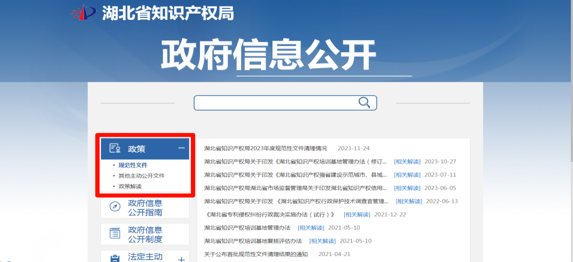Viewport: 573px width, 262px height.
Task: Select 其他主动公开文件 submenu item
Action: point(141,176)
